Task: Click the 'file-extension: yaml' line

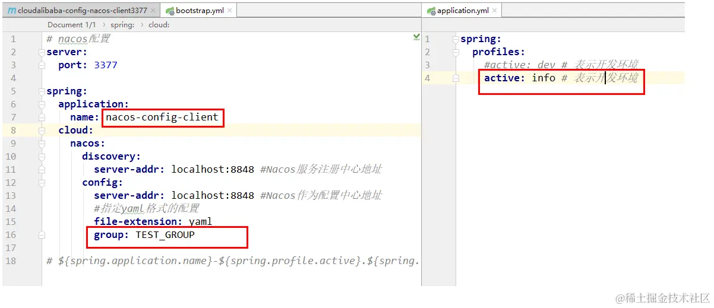Action: 153,222
